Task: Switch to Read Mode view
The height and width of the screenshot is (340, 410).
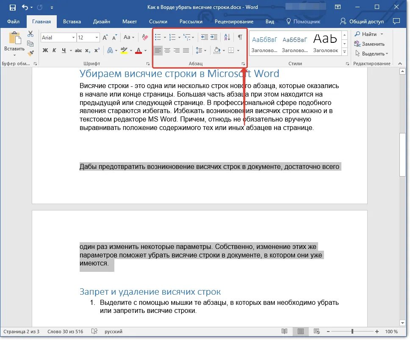Action: (x=285, y=332)
